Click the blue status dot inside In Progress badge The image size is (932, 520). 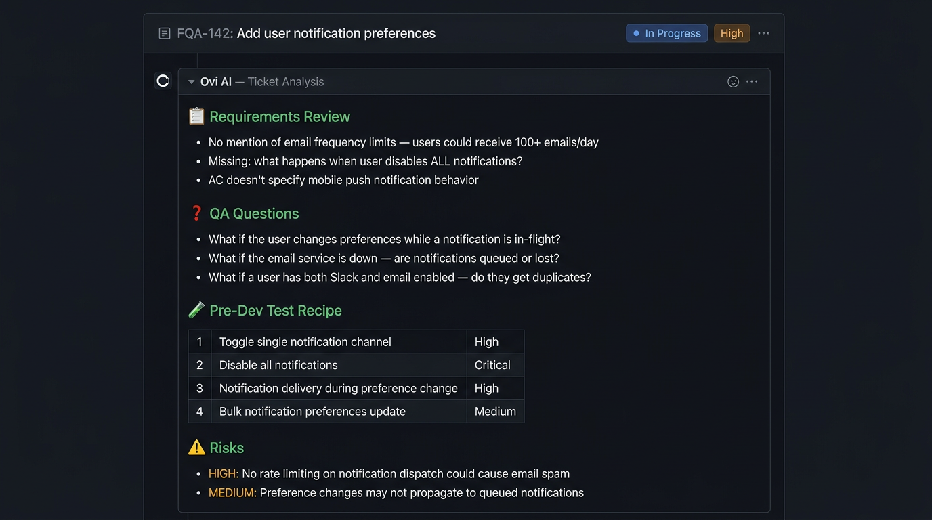pyautogui.click(x=635, y=32)
